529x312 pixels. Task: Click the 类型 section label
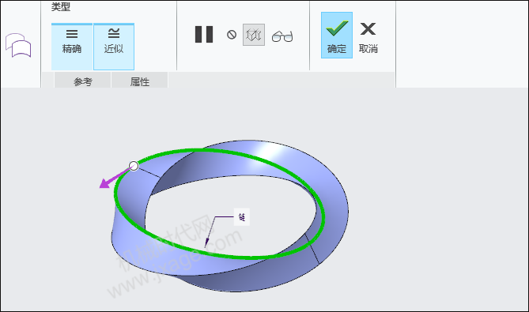[61, 6]
